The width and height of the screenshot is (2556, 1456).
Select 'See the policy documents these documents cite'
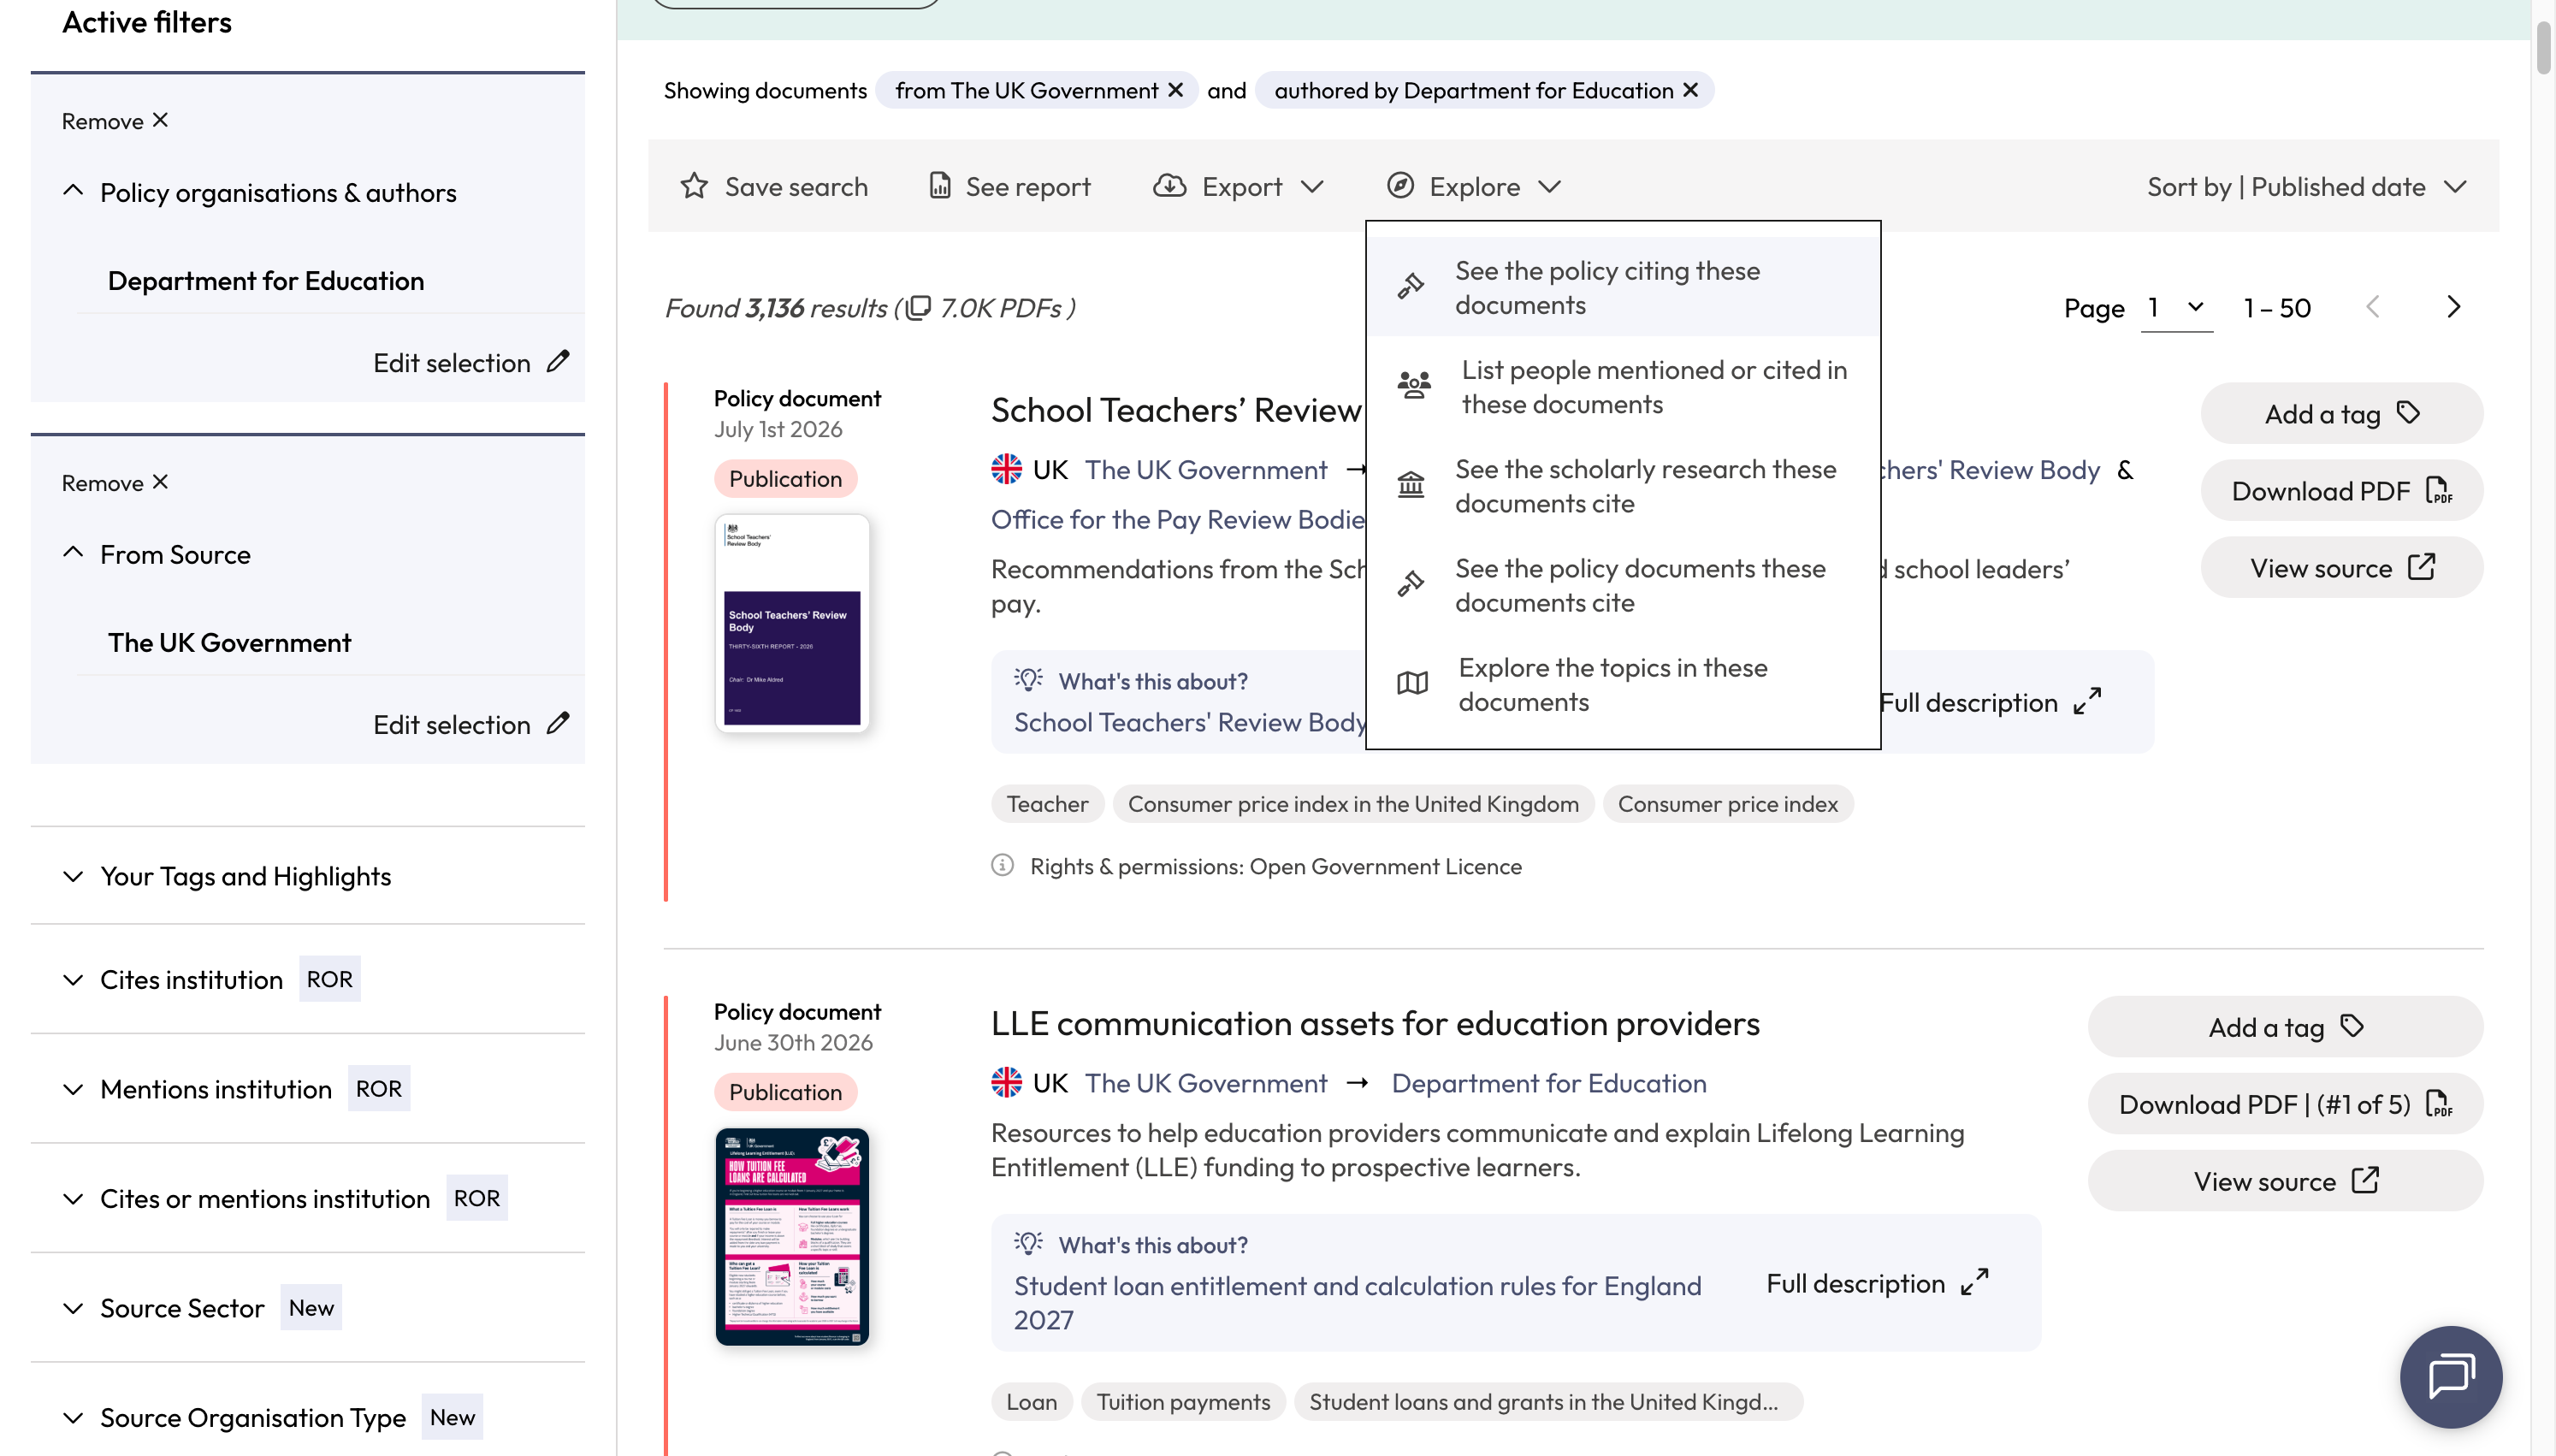click(1624, 585)
